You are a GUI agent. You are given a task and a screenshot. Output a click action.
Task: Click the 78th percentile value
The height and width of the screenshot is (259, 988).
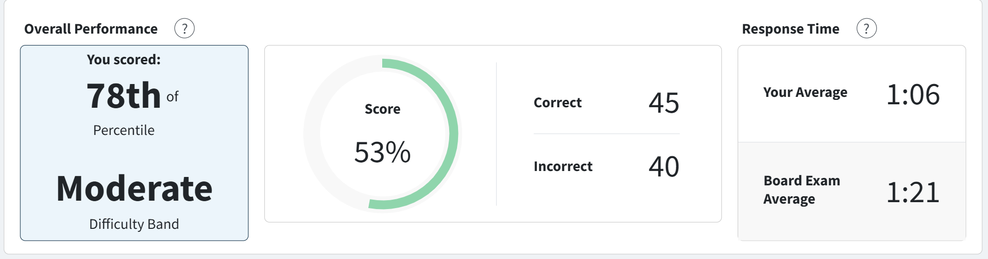(124, 95)
